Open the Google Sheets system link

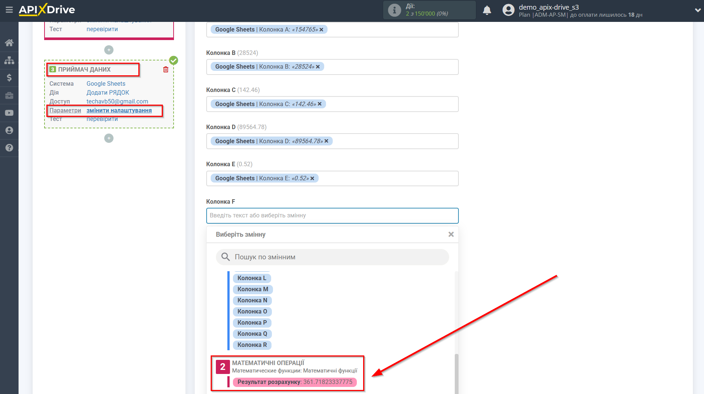(x=106, y=83)
